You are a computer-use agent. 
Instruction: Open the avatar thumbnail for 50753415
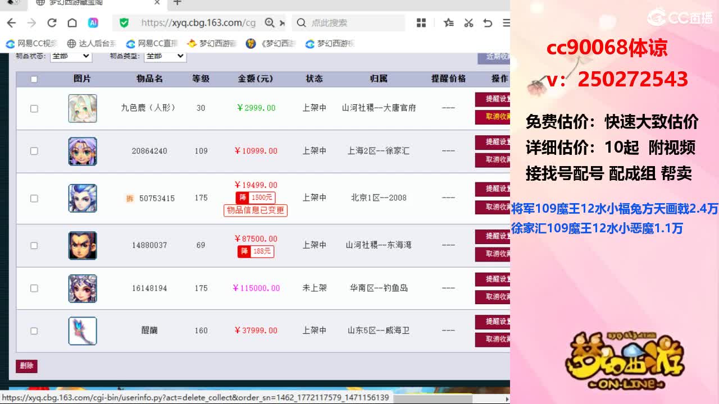tap(83, 198)
